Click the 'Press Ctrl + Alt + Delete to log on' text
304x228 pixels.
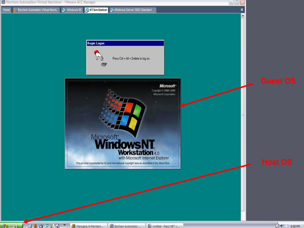(x=131, y=58)
